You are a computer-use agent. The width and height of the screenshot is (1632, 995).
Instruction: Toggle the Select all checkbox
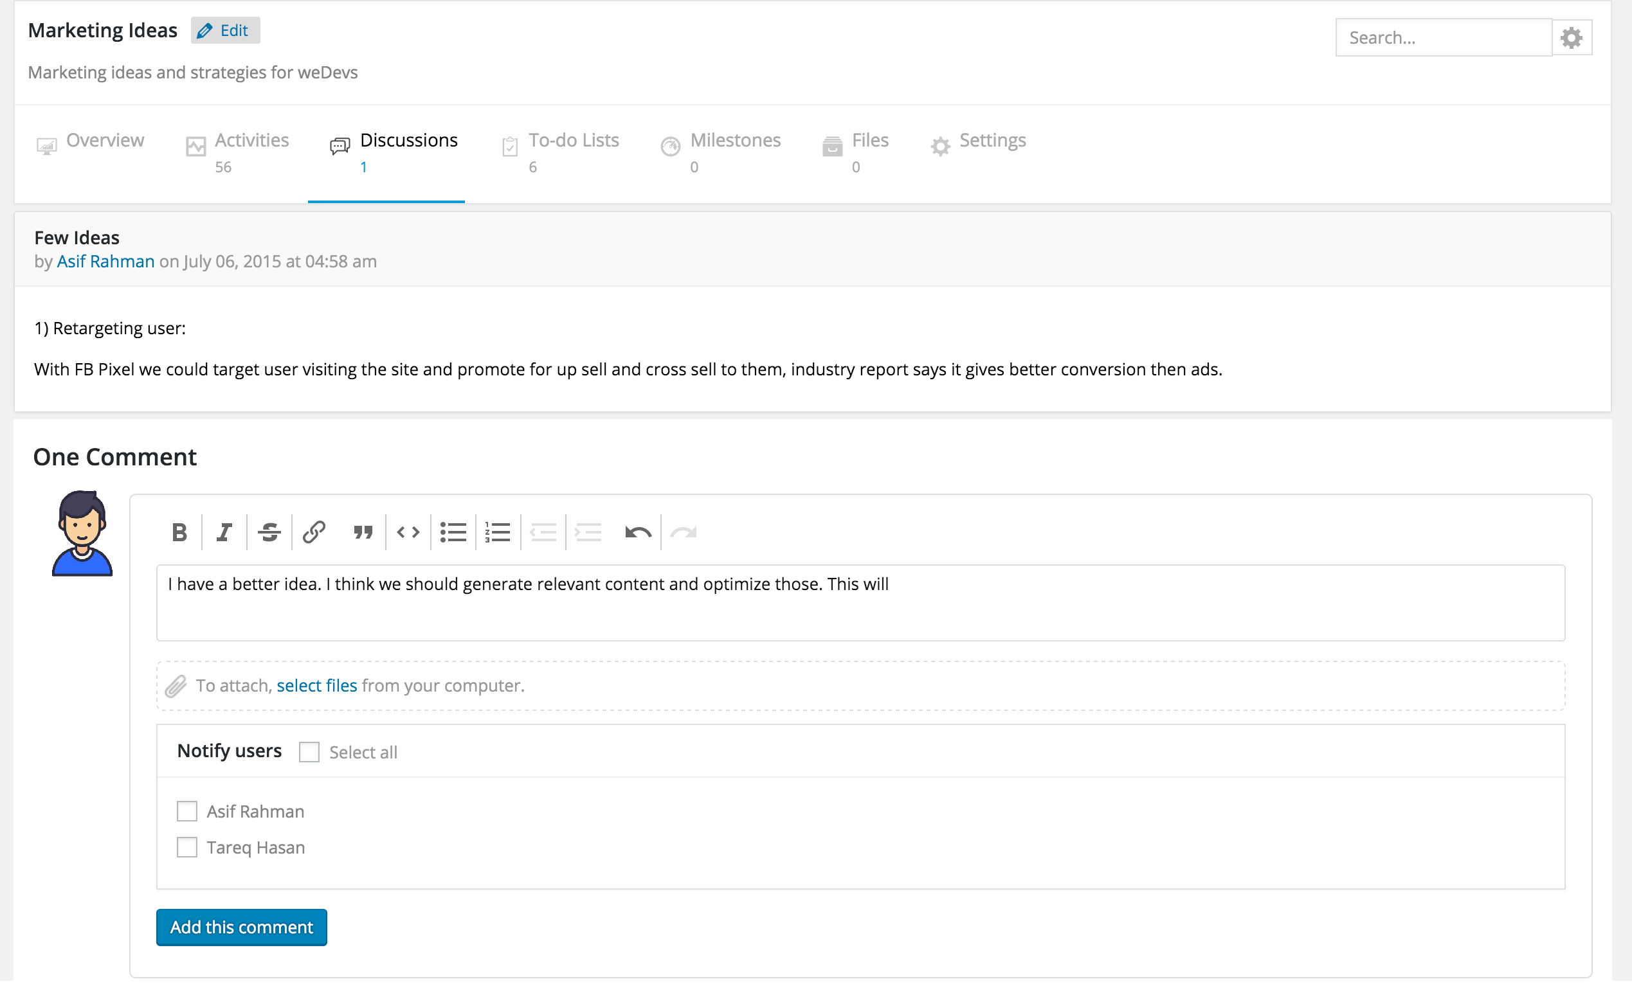coord(309,751)
